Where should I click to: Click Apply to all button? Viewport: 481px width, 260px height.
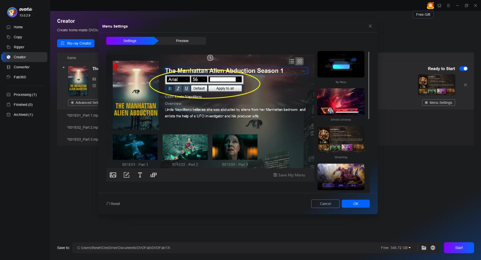click(225, 89)
